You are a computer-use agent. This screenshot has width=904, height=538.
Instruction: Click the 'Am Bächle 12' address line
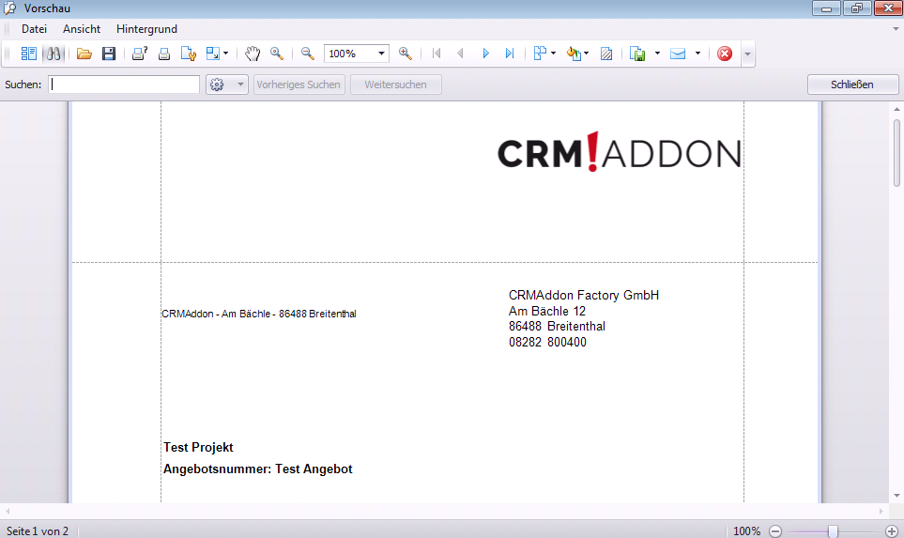pyautogui.click(x=547, y=312)
